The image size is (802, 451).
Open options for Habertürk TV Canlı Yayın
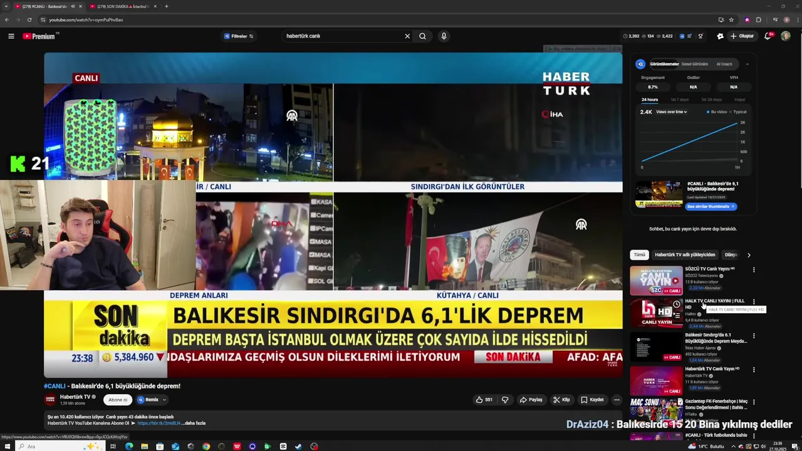pos(754,370)
